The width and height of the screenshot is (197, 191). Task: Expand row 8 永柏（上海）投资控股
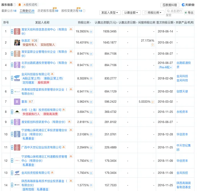click(x=12, y=112)
